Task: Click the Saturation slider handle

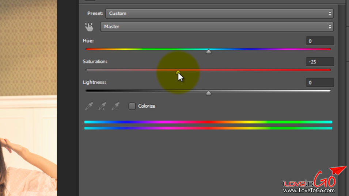Action: [x=178, y=72]
